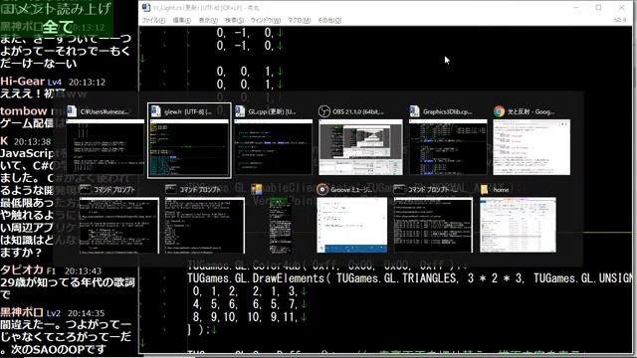Switch to the glew.h window thumbnail
The height and width of the screenshot is (358, 637).
click(189, 147)
